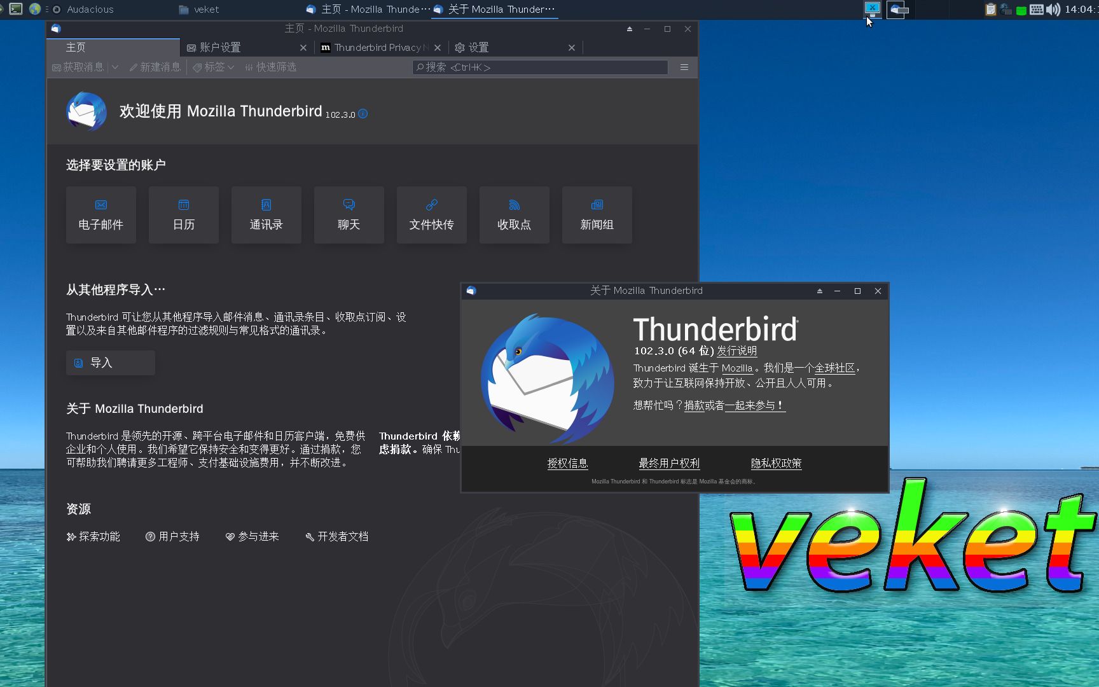Select the 主页 - Mozilla Thunderbird taskbar entry
This screenshot has height=687, width=1099.
point(367,10)
